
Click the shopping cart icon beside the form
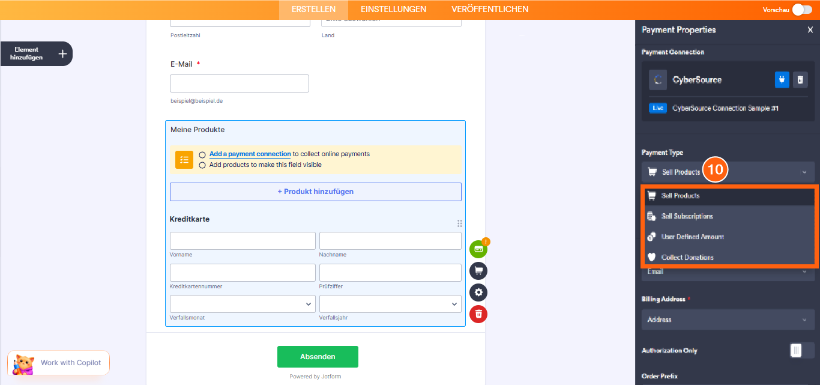pos(478,270)
